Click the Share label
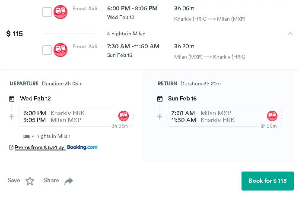 tap(51, 181)
